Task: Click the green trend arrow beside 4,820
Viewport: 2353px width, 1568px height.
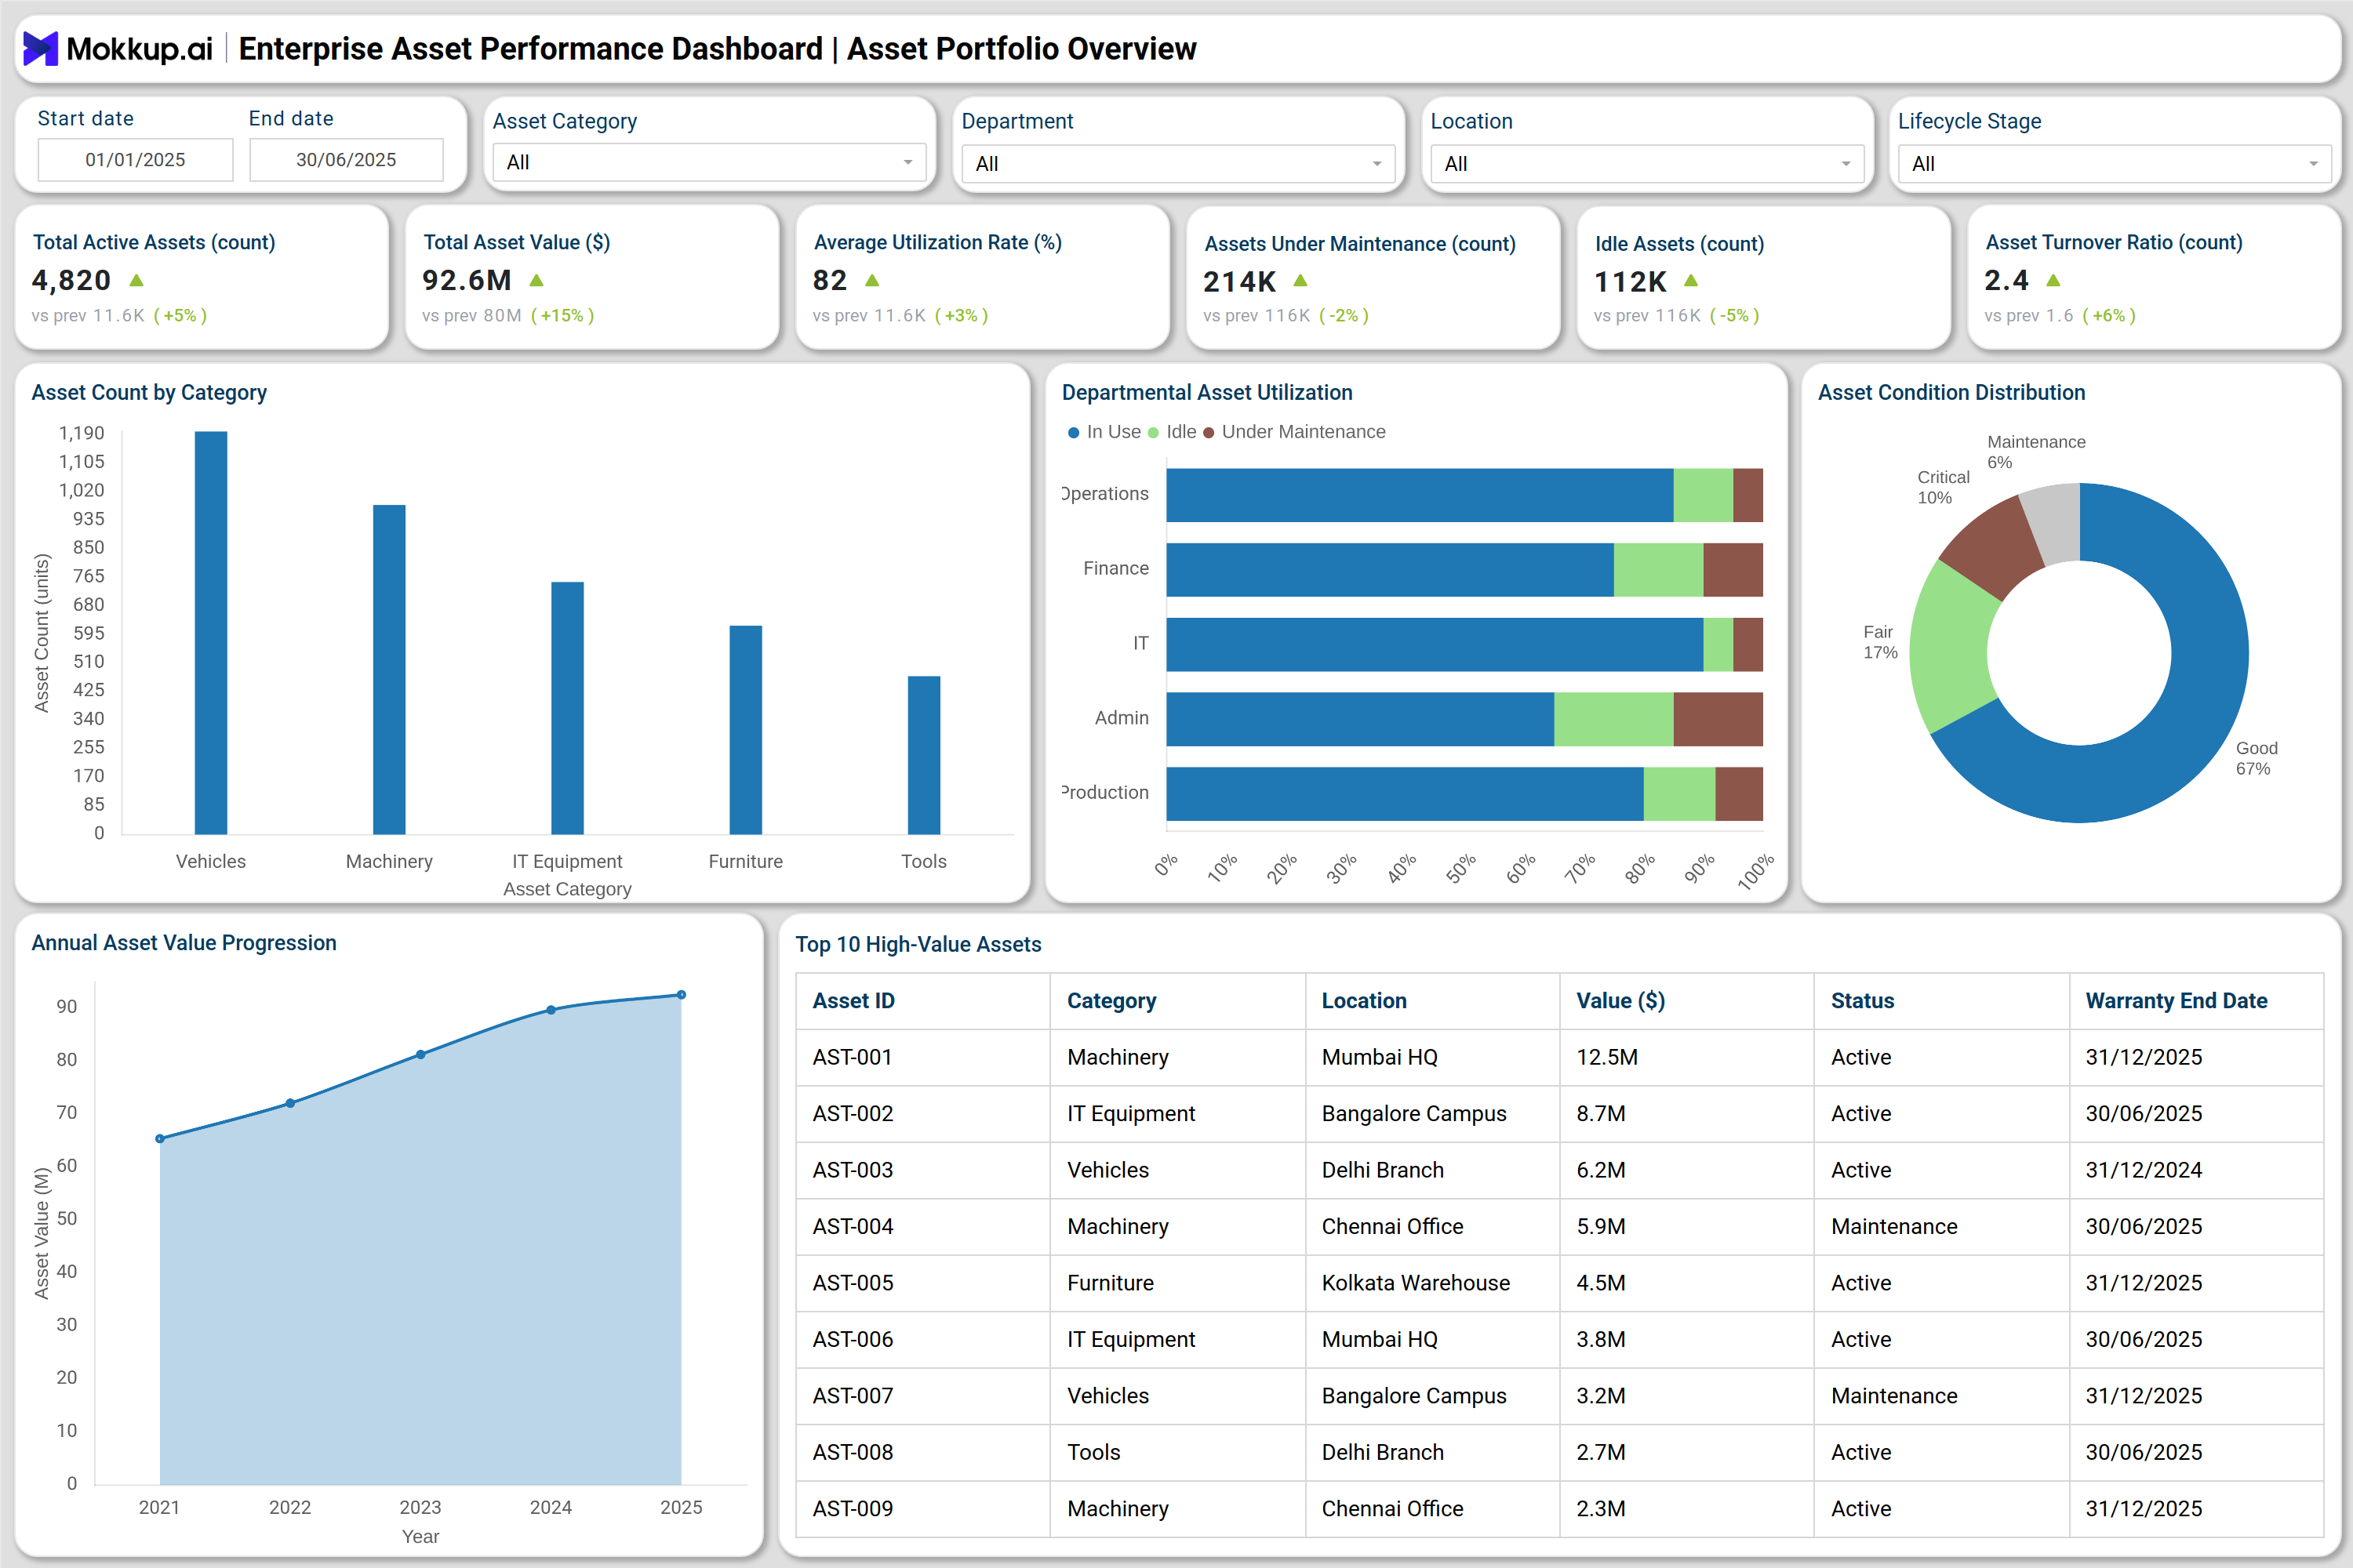Action: pyautogui.click(x=136, y=281)
